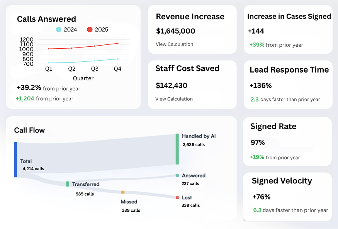338x229 pixels.
Task: Select the 2025 legend dot icon
Action: 89,29
